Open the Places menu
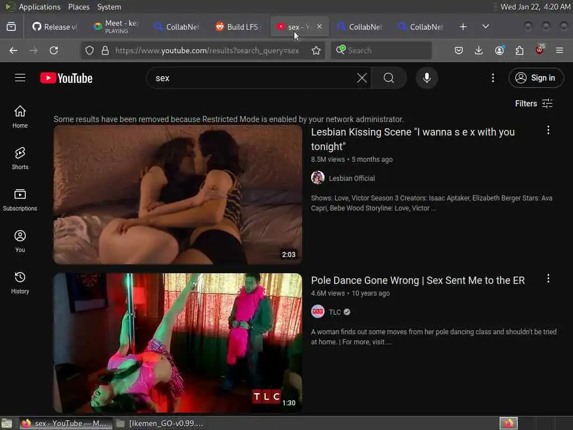This screenshot has width=573, height=430. (78, 7)
